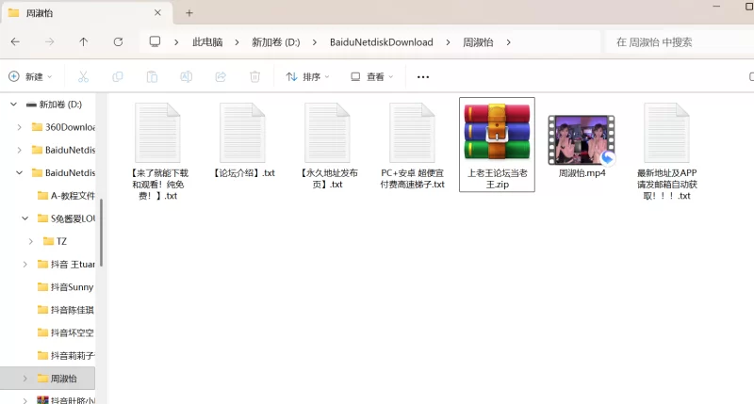Navigate back with the Back arrow

click(x=16, y=42)
